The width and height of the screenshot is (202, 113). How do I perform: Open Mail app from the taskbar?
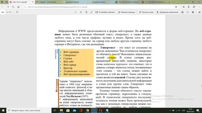click(74, 110)
